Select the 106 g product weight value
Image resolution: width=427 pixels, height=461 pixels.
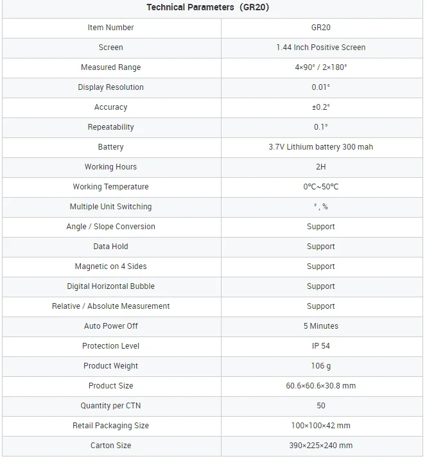pos(320,366)
